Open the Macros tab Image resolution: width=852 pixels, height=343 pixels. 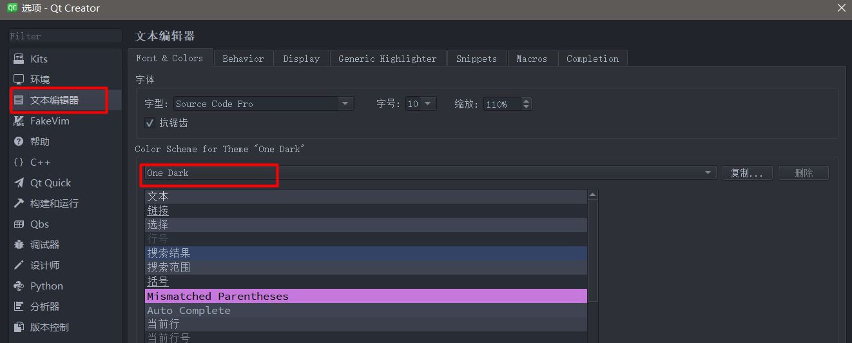point(532,59)
